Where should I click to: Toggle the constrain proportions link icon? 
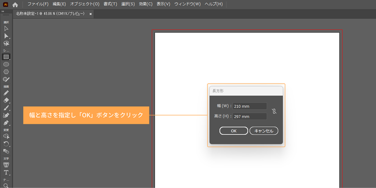[x=274, y=111]
